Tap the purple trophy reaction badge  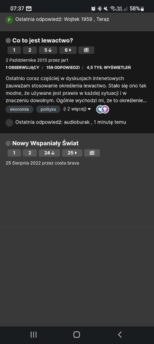click(105, 109)
